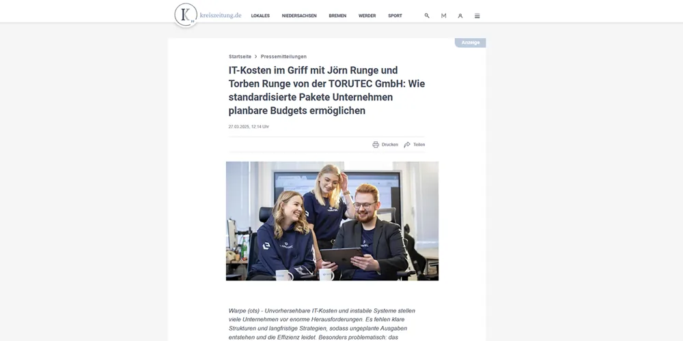Click the printer icon
The width and height of the screenshot is (683, 341).
(x=376, y=145)
